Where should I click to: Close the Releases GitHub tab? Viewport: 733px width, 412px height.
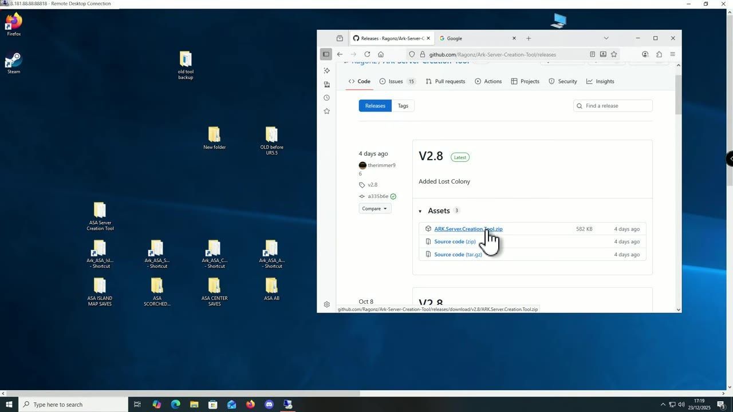pyautogui.click(x=428, y=38)
